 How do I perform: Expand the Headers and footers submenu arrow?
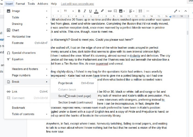tap(47, 69)
